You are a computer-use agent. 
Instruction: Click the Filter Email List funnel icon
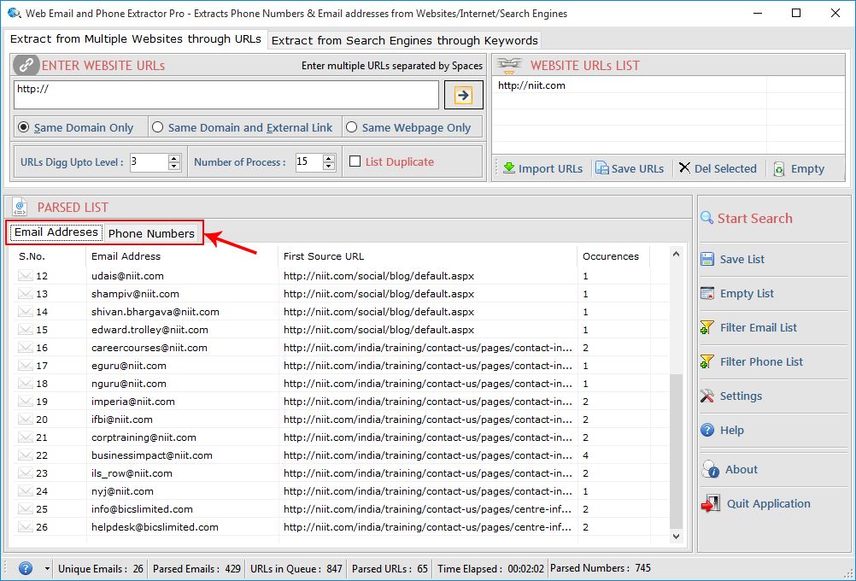point(707,327)
